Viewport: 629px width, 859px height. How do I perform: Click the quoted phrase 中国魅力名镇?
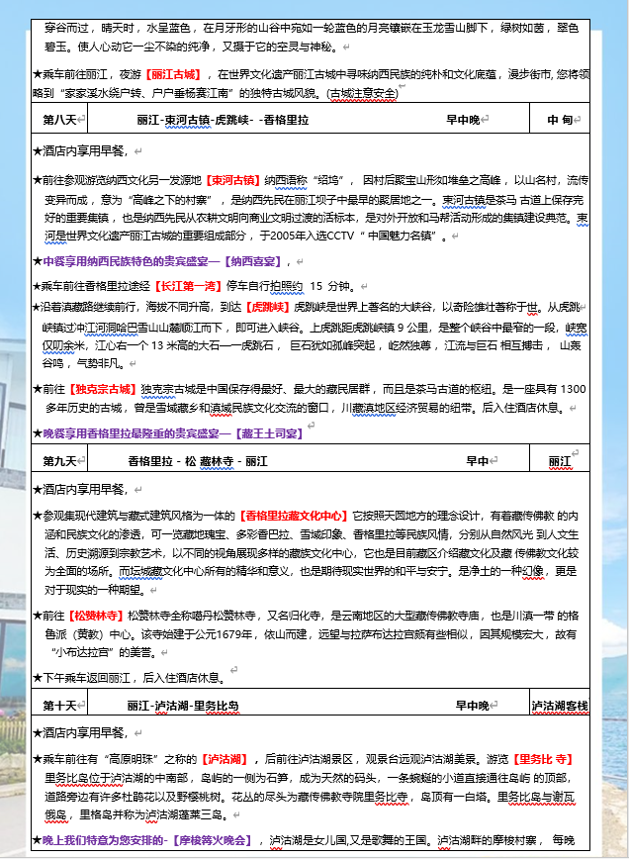(400, 237)
